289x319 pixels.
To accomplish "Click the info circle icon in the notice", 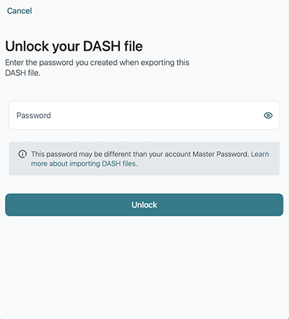I will tap(22, 154).
